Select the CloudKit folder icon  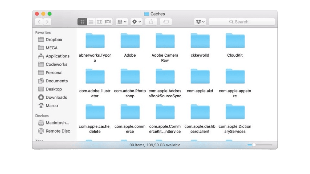pyautogui.click(x=235, y=41)
